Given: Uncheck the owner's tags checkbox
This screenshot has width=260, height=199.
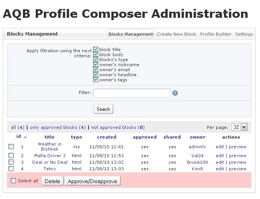Looking at the screenshot, I should tap(95, 80).
